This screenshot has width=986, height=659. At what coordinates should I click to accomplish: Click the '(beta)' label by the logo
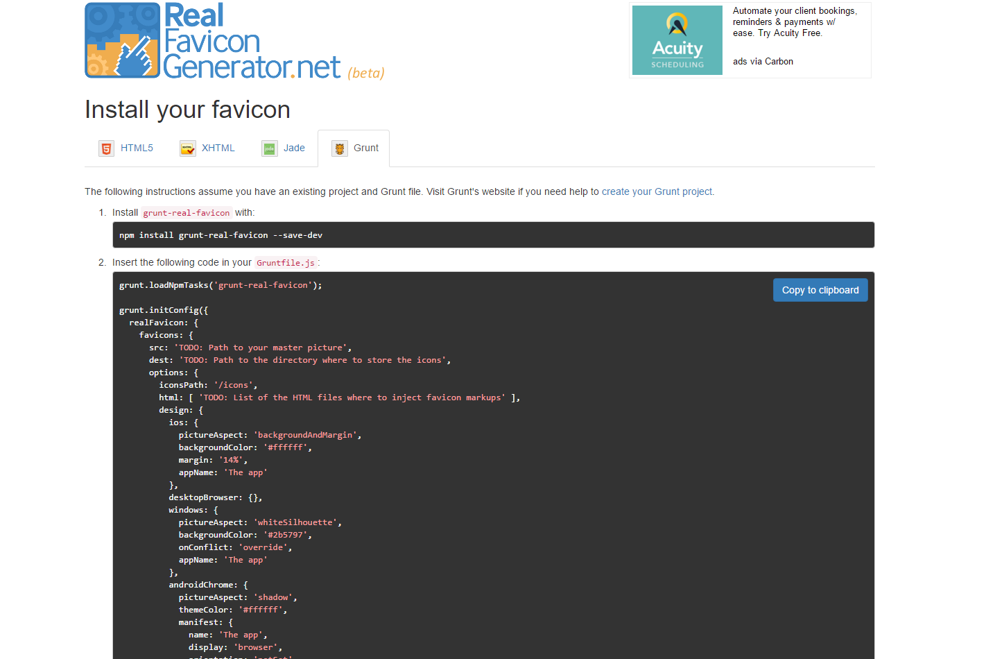point(366,73)
